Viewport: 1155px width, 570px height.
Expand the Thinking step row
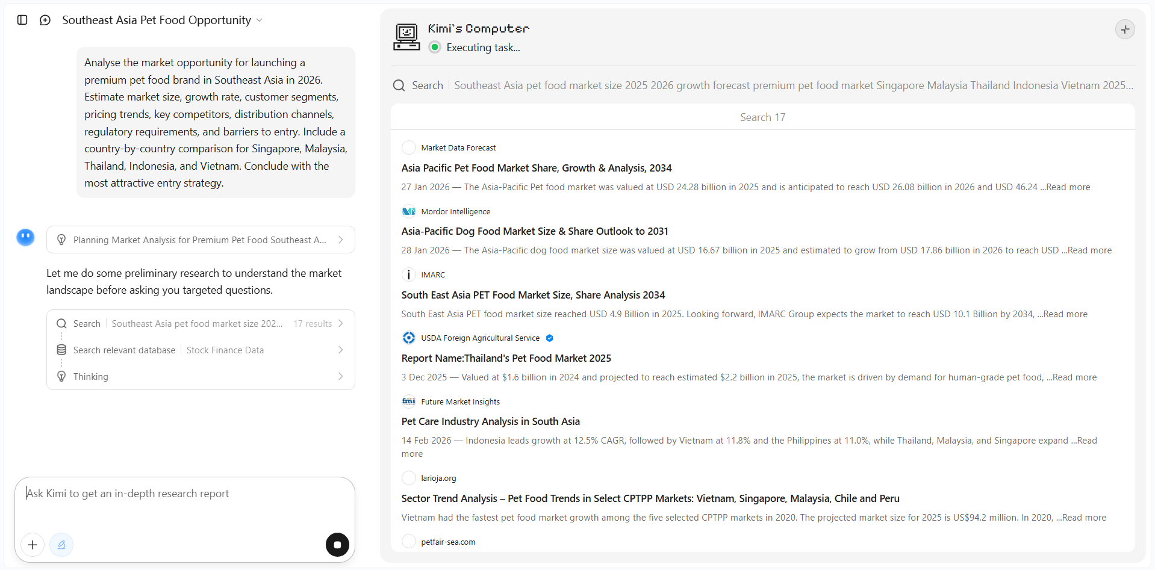coord(201,376)
